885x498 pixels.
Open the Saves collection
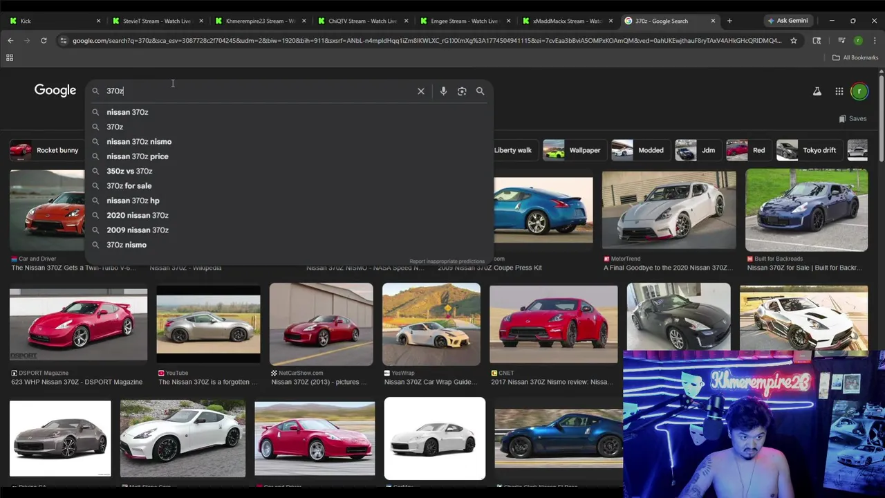(853, 119)
